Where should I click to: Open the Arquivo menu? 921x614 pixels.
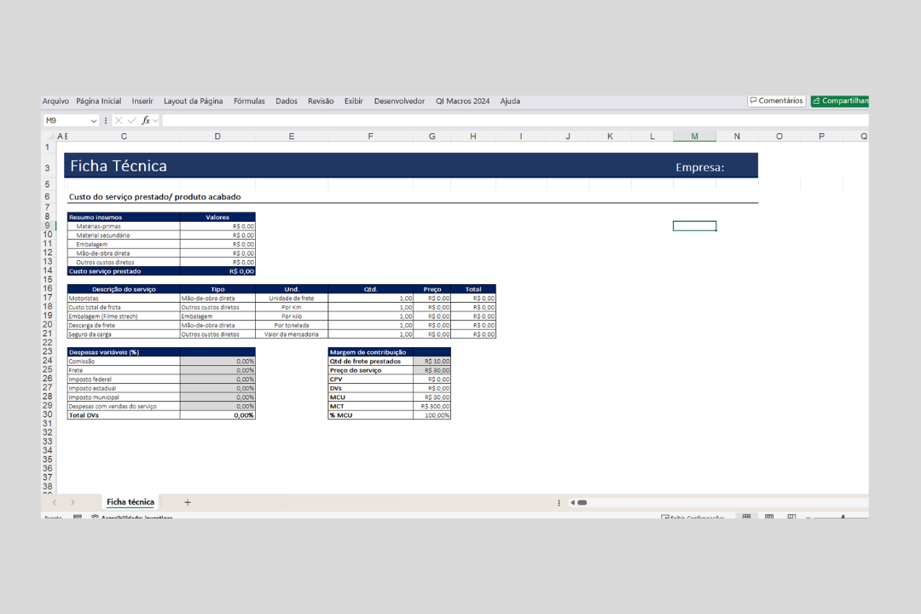(x=55, y=101)
